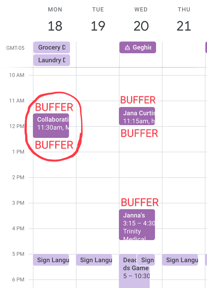Open Wednesday's small Sign event at 5 PM
This screenshot has width=207, height=288.
[x=146, y=260]
